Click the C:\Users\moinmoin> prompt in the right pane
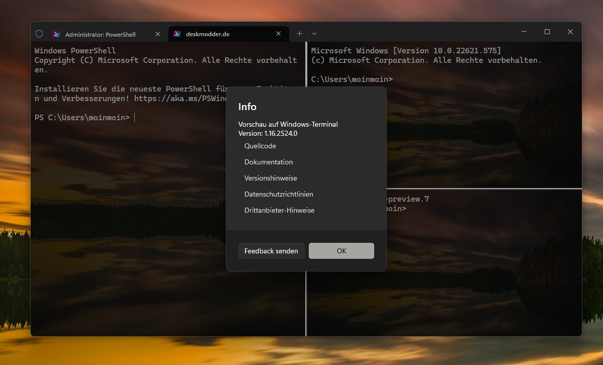Image resolution: width=603 pixels, height=365 pixels. click(x=352, y=79)
